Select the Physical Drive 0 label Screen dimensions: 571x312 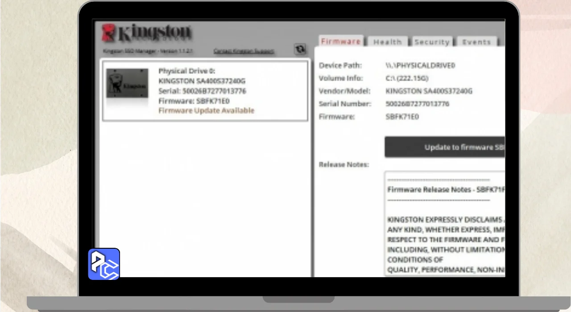pos(187,71)
